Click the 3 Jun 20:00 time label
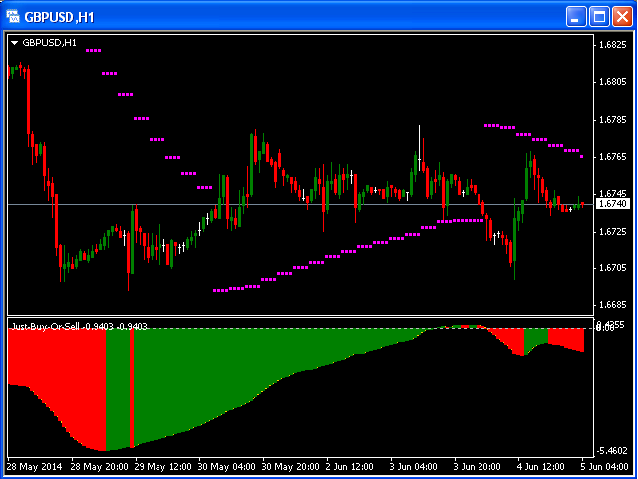Screen dimensions: 638x479 (477, 466)
